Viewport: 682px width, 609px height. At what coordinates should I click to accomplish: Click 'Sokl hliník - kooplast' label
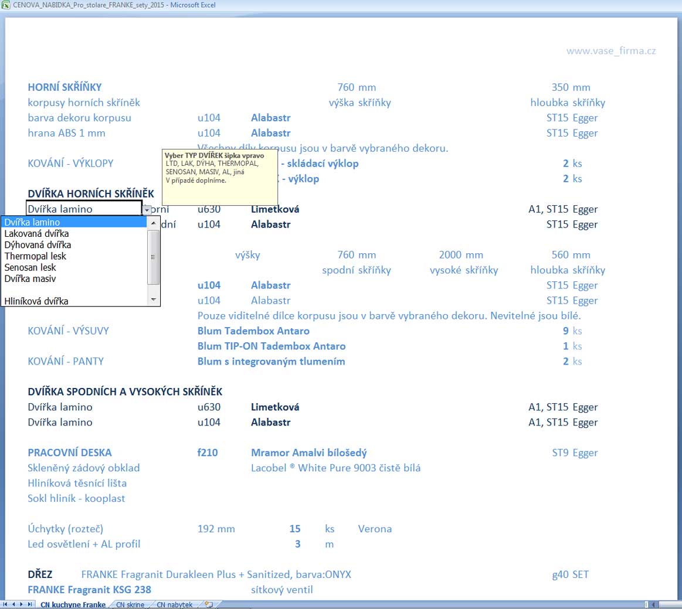pos(76,498)
